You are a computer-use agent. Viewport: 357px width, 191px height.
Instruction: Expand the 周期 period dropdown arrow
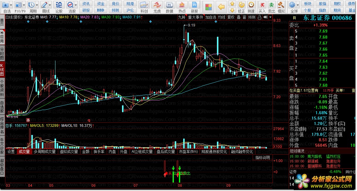coord(37,5)
